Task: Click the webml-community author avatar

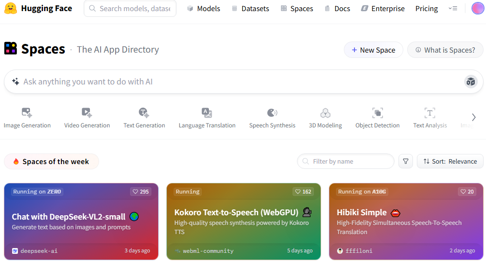Action: (177, 251)
